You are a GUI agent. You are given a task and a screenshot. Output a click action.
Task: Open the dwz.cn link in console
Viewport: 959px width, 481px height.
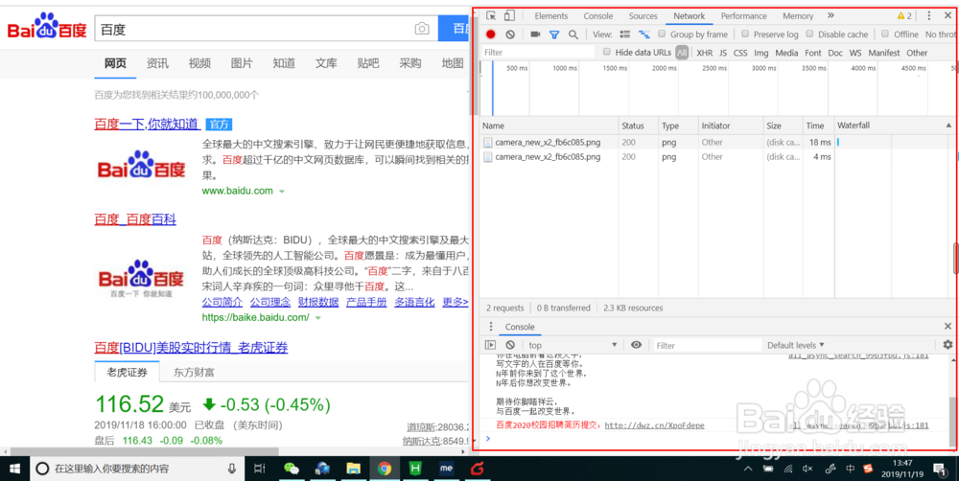(x=654, y=425)
